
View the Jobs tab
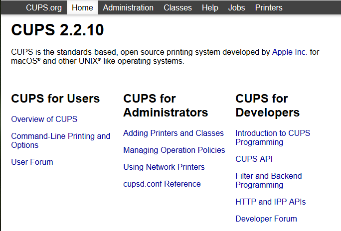237,7
